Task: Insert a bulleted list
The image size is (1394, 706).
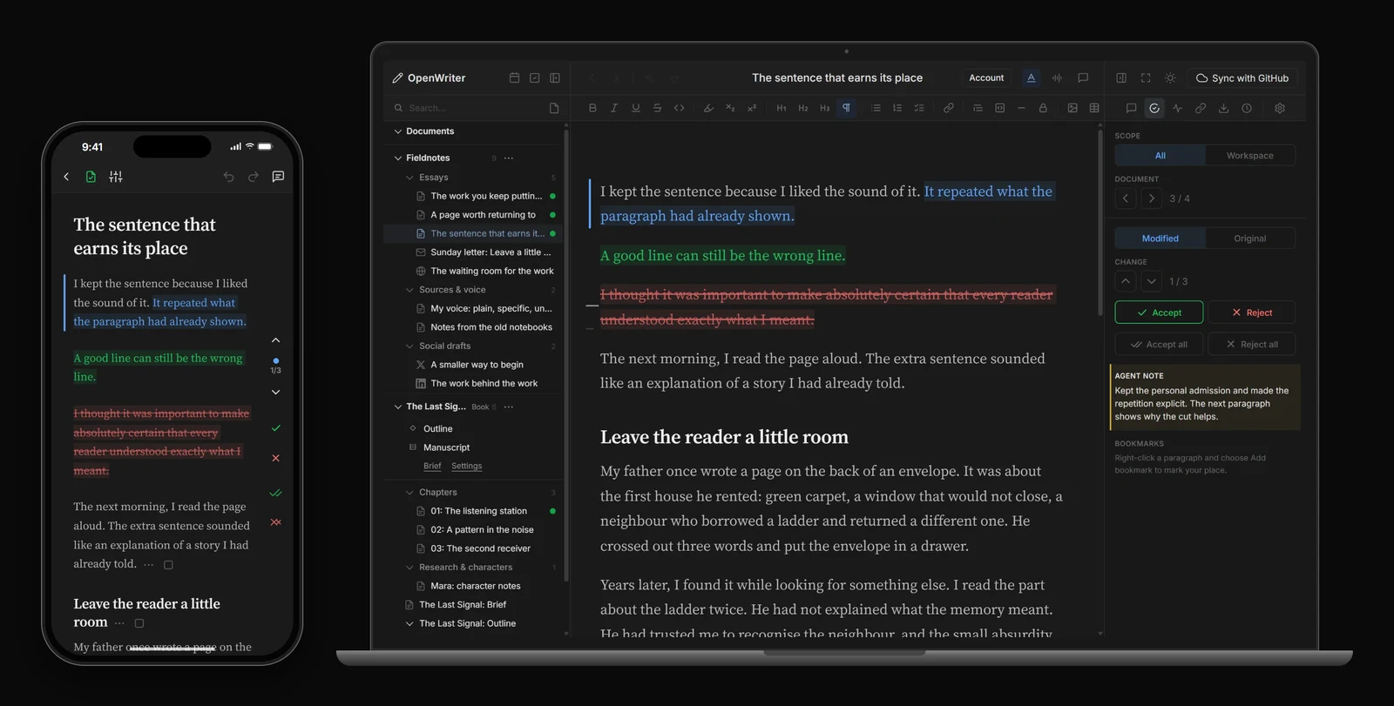Action: [876, 108]
